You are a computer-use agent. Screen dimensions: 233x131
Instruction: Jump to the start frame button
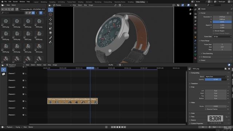point(112,127)
